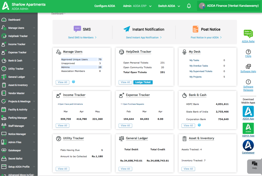The height and width of the screenshot is (176, 262).
Task: Click View All in General Ledger card
Action: tap(125, 169)
